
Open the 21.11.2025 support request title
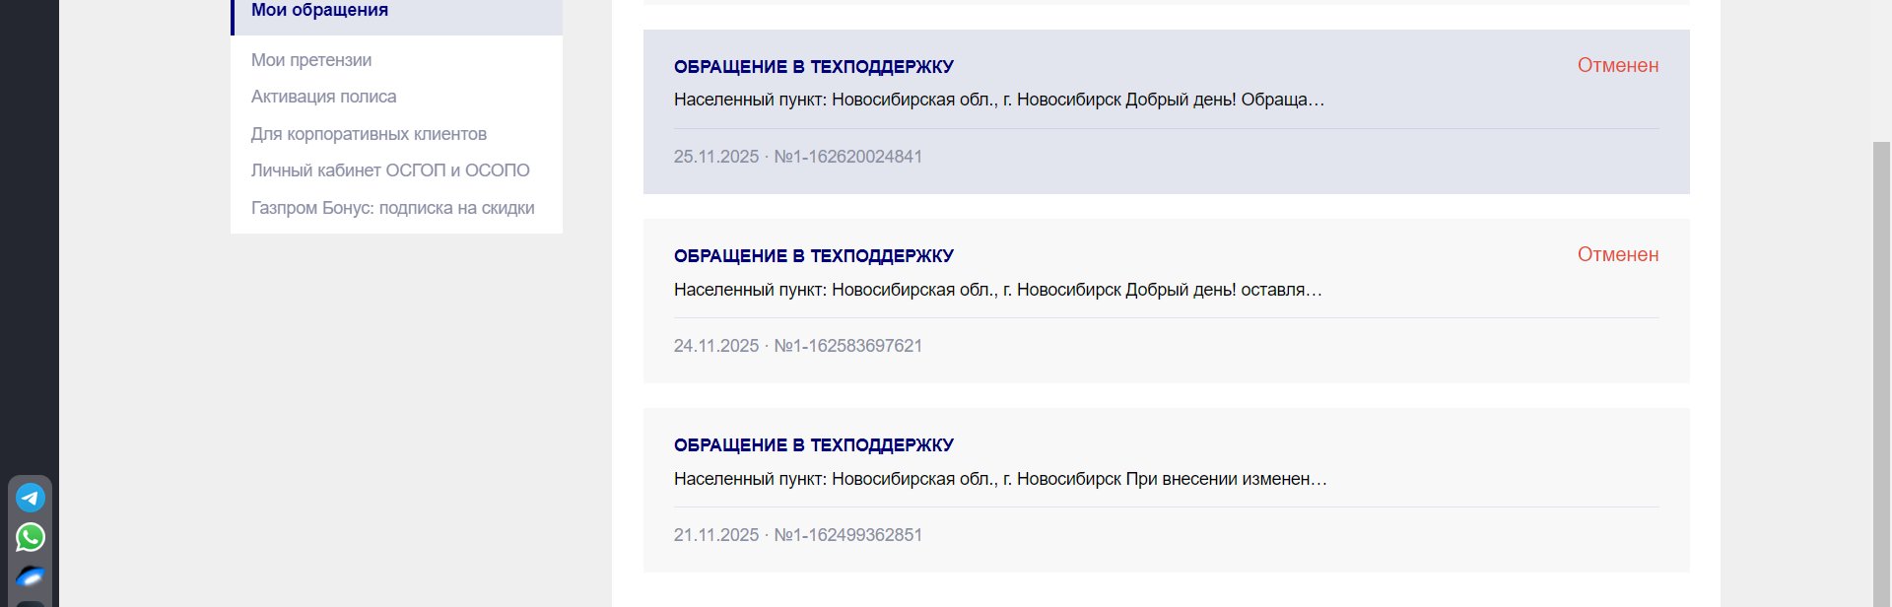[x=814, y=445]
